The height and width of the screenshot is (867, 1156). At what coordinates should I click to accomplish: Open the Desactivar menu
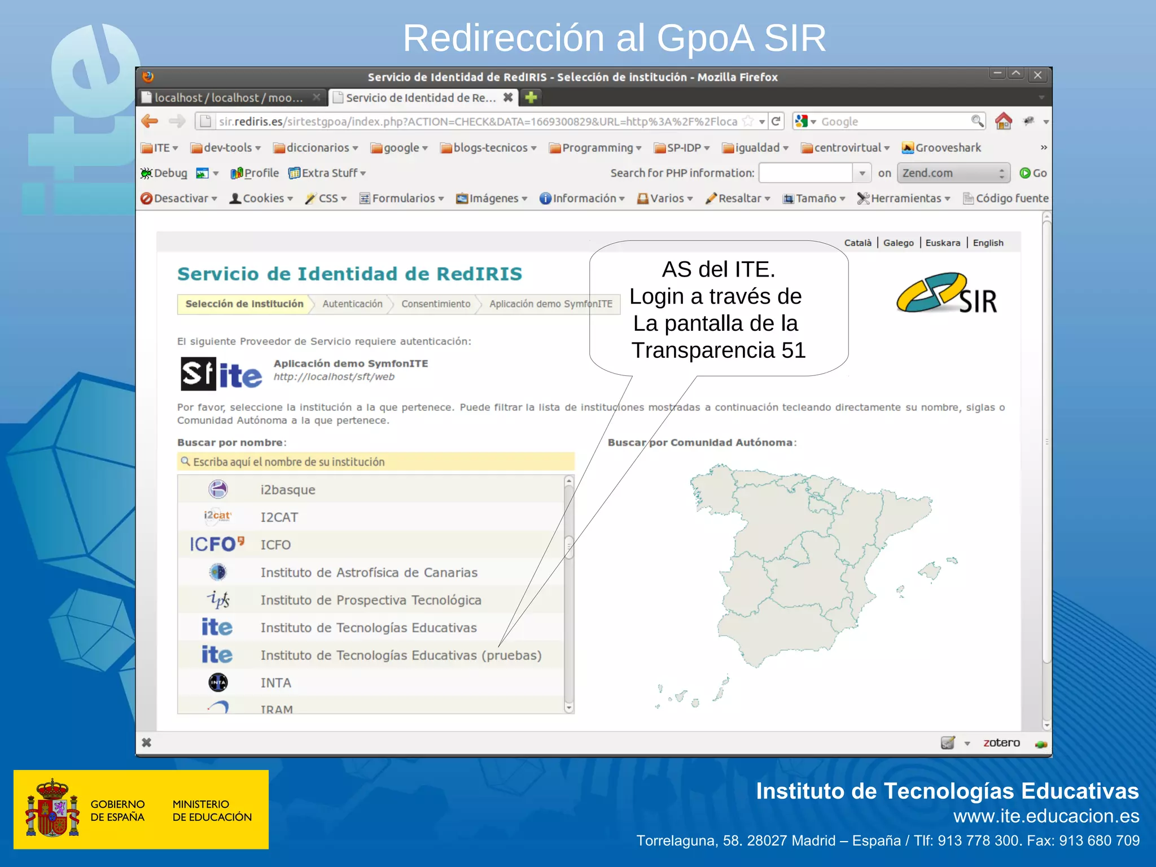coord(179,199)
